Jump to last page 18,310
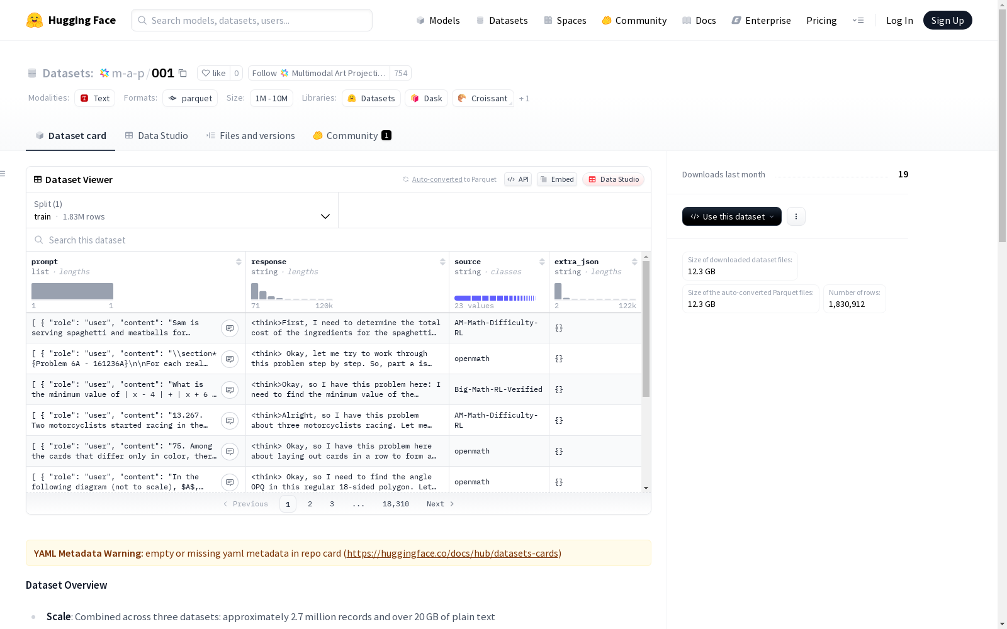1007x629 pixels. (x=396, y=504)
